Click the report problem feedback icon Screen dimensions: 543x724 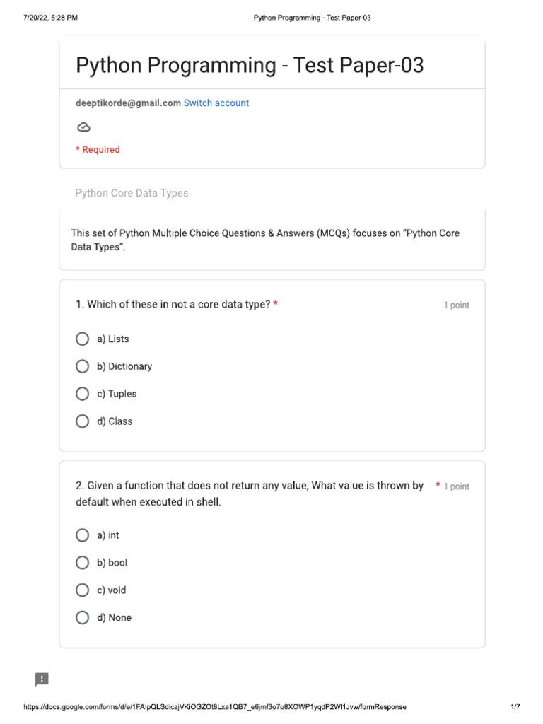(42, 679)
